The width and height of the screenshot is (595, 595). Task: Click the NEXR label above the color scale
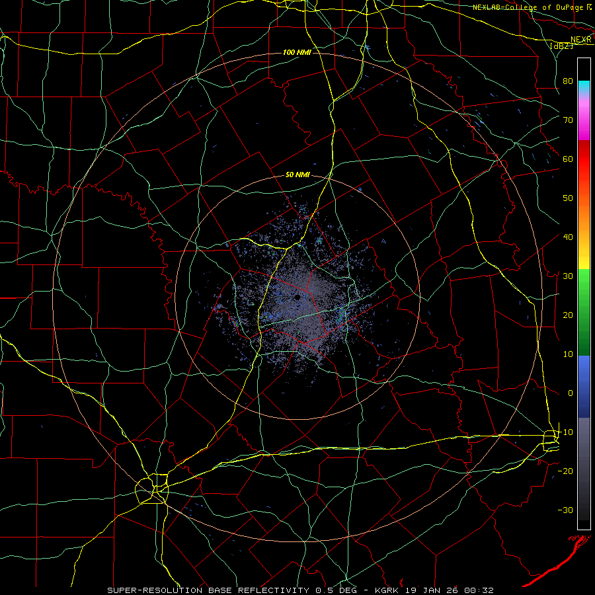coord(580,40)
